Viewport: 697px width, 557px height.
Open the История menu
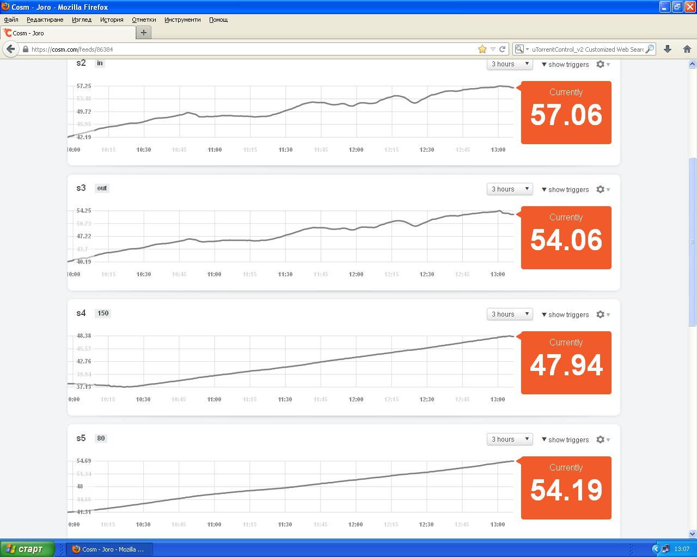pos(112,20)
